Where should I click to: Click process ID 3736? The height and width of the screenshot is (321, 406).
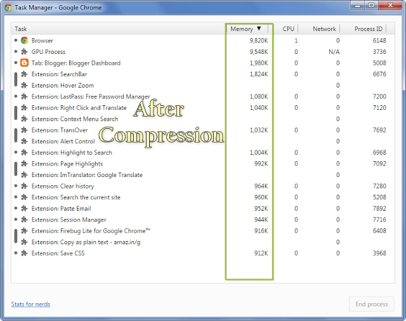(379, 51)
